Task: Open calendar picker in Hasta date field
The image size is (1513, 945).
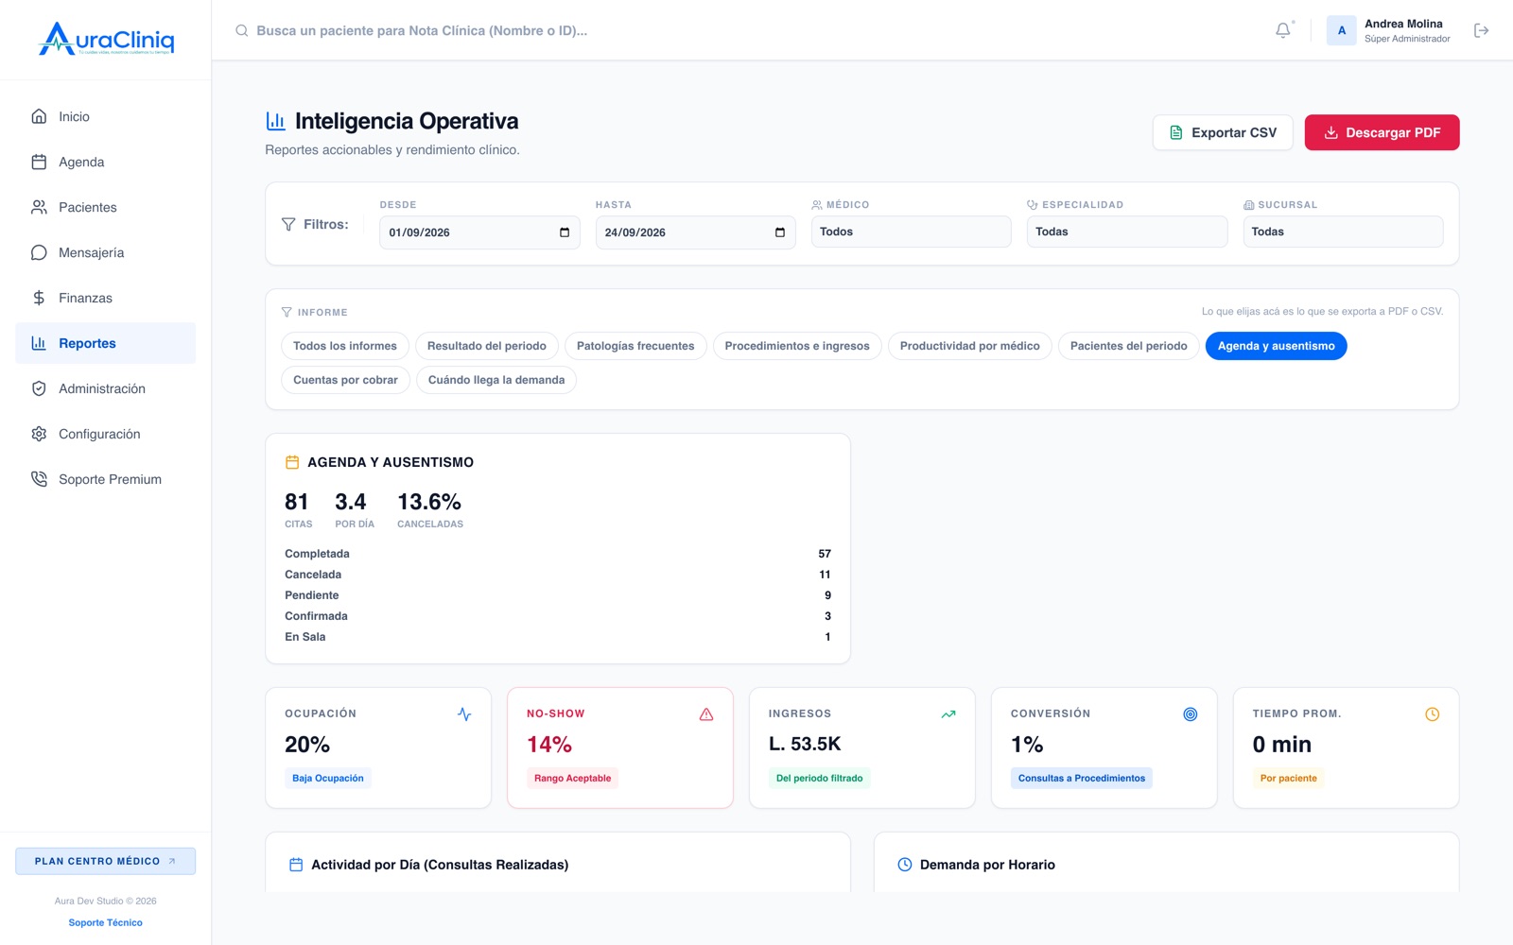Action: coord(780,232)
